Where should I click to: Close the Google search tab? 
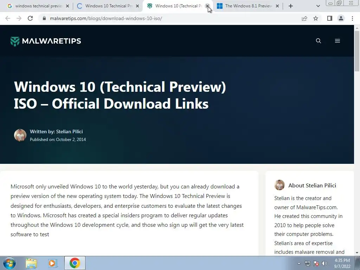(67, 6)
